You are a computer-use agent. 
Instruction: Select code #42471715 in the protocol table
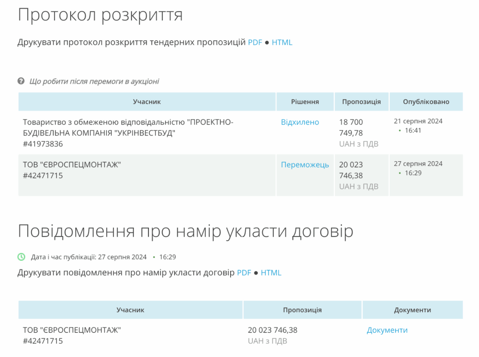point(43,176)
